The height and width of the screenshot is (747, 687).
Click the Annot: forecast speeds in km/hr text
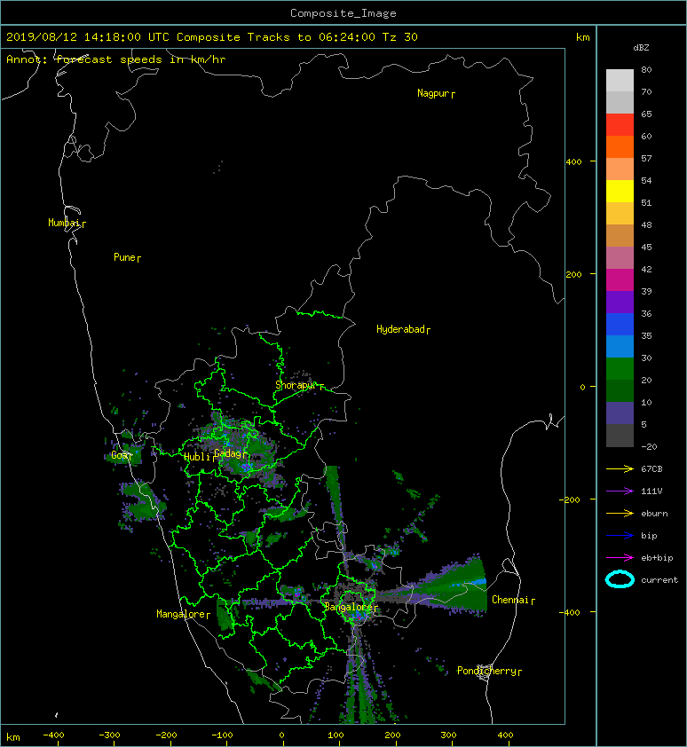pos(116,59)
